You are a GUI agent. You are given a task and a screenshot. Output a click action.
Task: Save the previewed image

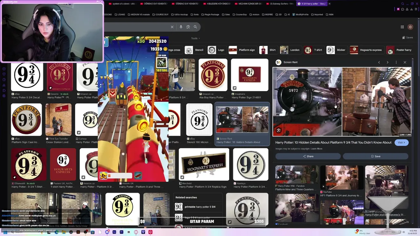[376, 156]
